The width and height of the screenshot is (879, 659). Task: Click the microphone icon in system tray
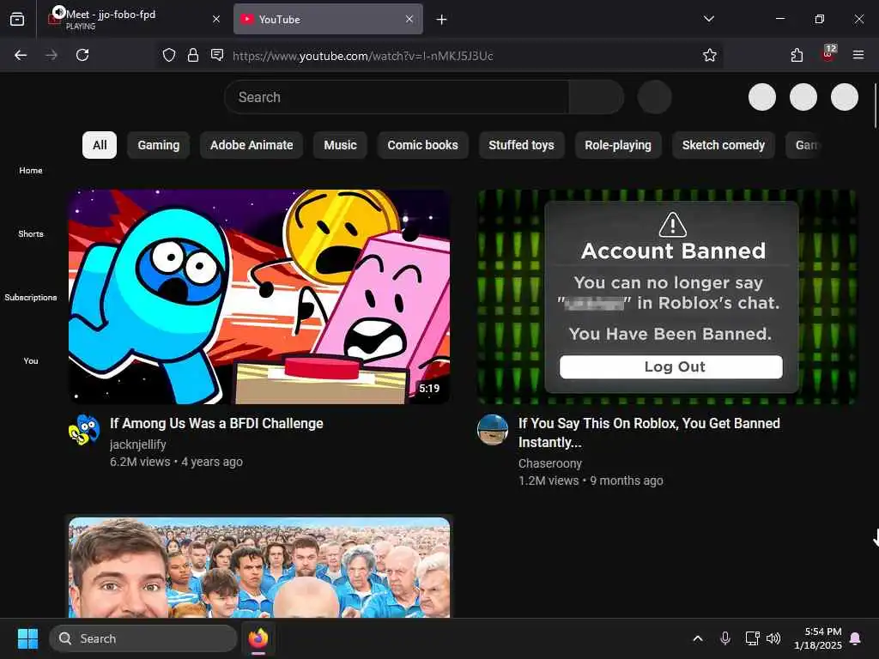pos(724,638)
